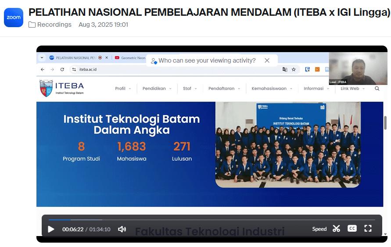Click the blue browser extension icon
This screenshot has width=391, height=247.
[308, 69]
